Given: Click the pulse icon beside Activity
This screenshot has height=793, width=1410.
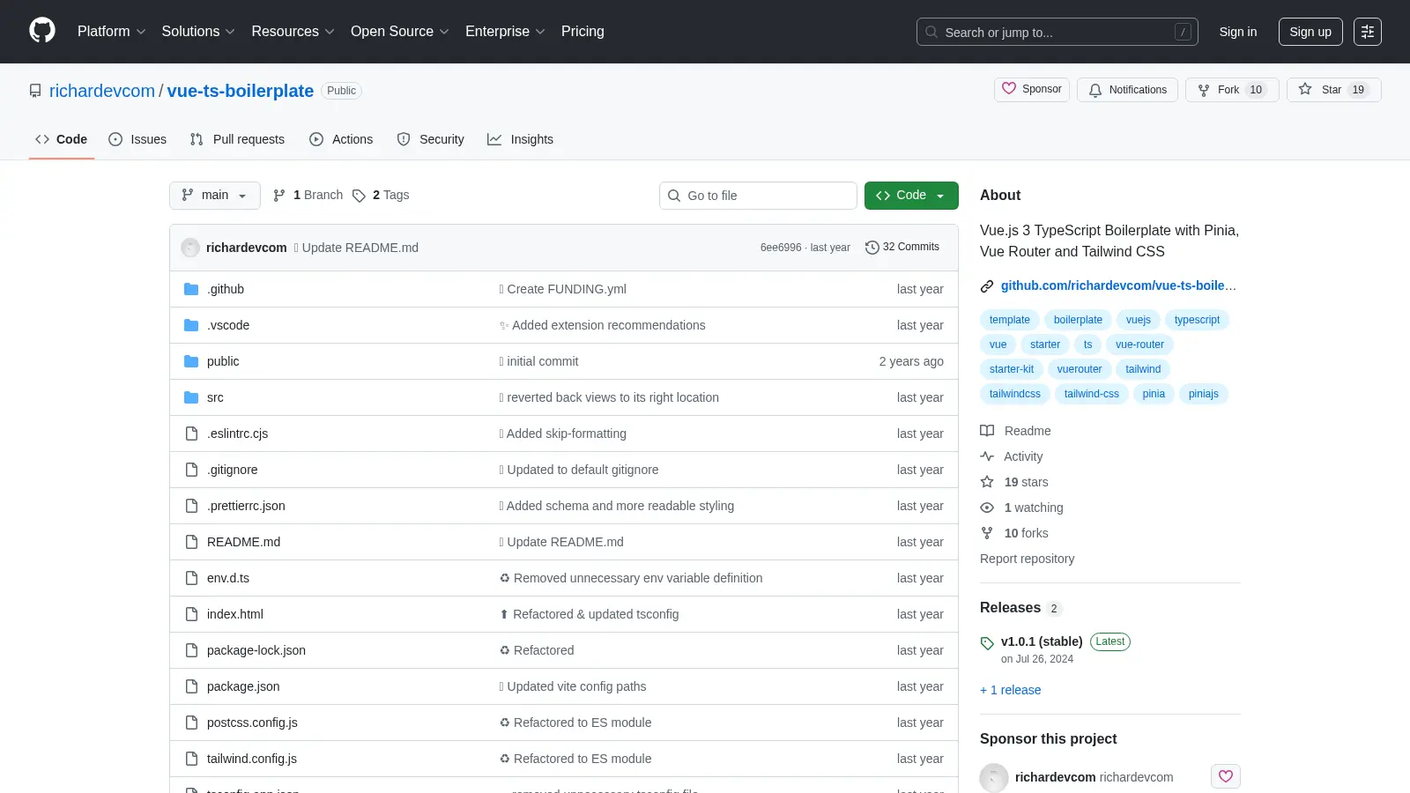Looking at the screenshot, I should 987,456.
